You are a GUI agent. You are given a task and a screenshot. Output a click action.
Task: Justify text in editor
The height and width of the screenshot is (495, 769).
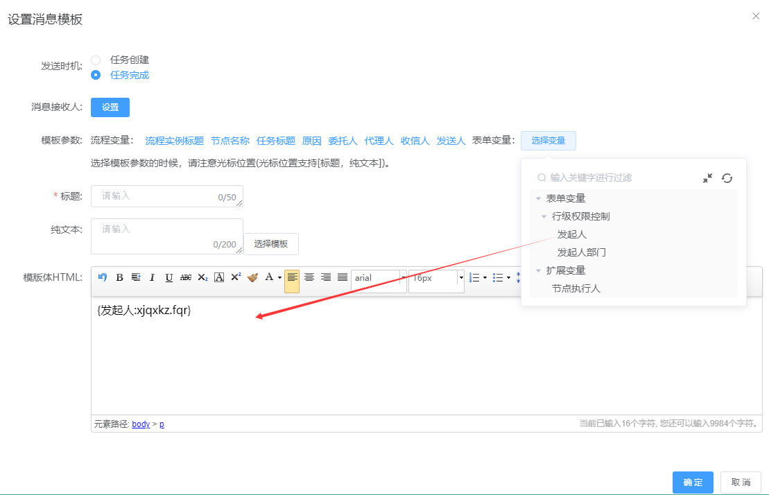point(343,277)
